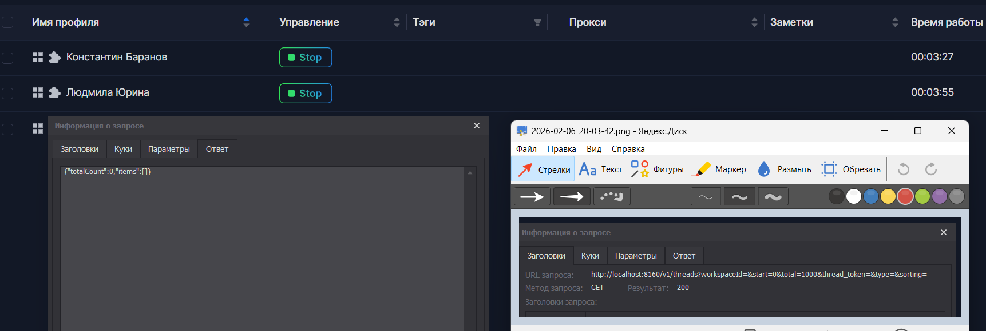
Task: Sort by Прокси column arrows
Action: pos(754,22)
